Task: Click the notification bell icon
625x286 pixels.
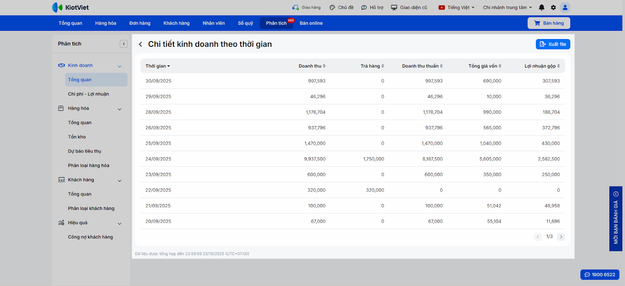Action: 541,7
